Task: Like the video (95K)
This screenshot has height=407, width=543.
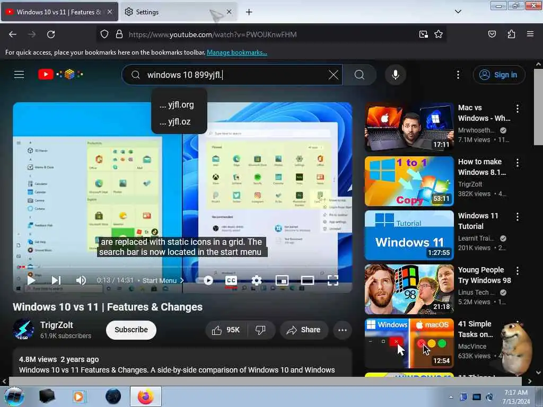Action: tap(226, 330)
